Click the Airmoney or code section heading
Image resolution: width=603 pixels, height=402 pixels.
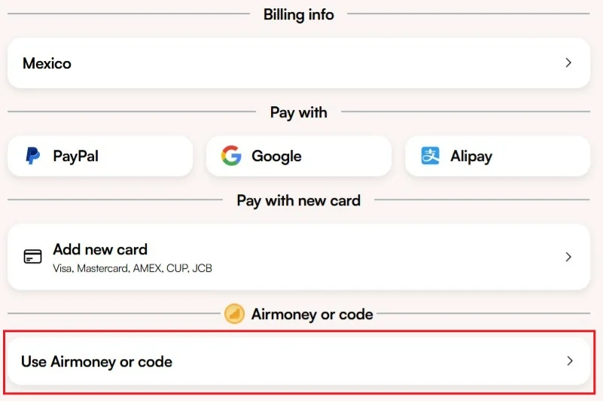[312, 314]
